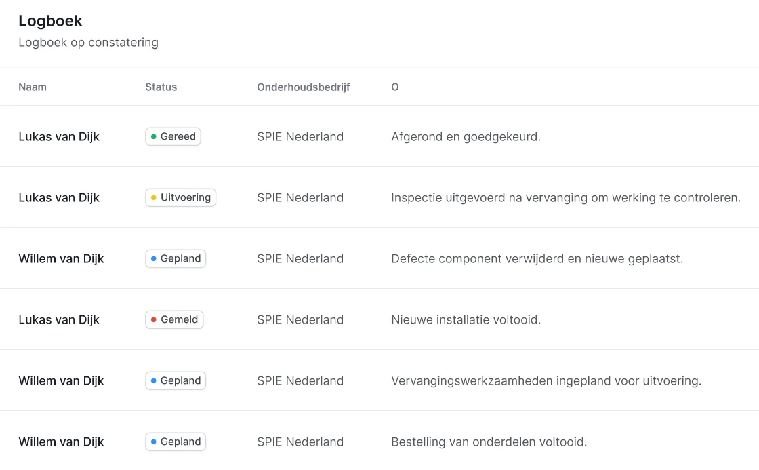
Task: Select the Gepland badge on the fifth row
Action: click(175, 380)
